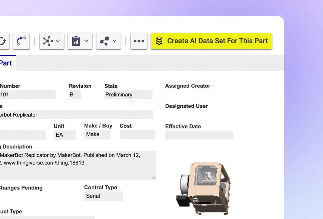
Task: Expand the chevron beside the clipboard report icon
Action: click(86, 41)
